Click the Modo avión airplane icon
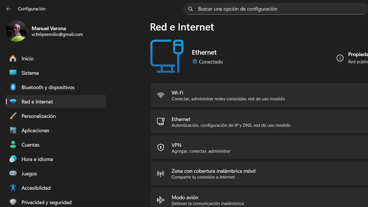Screen dimensions: 368x207 click(160, 200)
